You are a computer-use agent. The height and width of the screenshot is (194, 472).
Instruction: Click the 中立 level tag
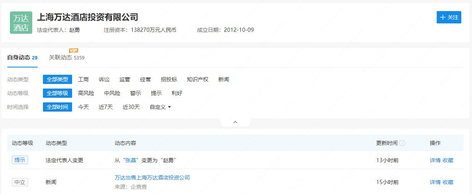[20, 182]
